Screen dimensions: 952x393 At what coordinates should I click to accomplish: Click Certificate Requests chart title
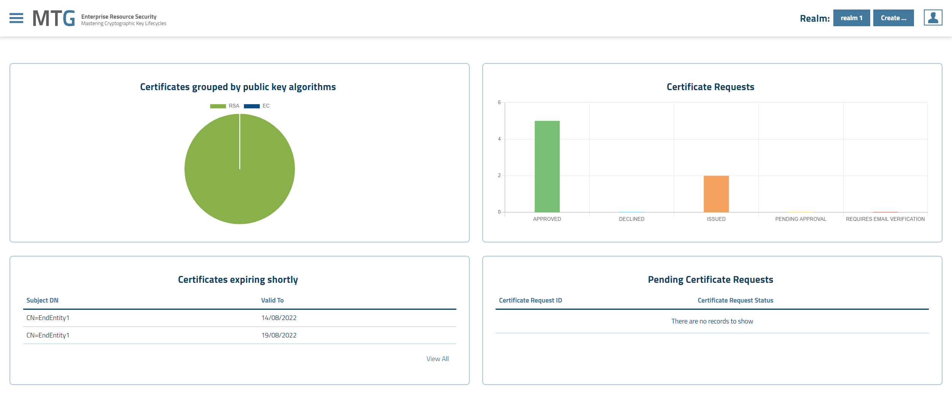[x=710, y=87]
